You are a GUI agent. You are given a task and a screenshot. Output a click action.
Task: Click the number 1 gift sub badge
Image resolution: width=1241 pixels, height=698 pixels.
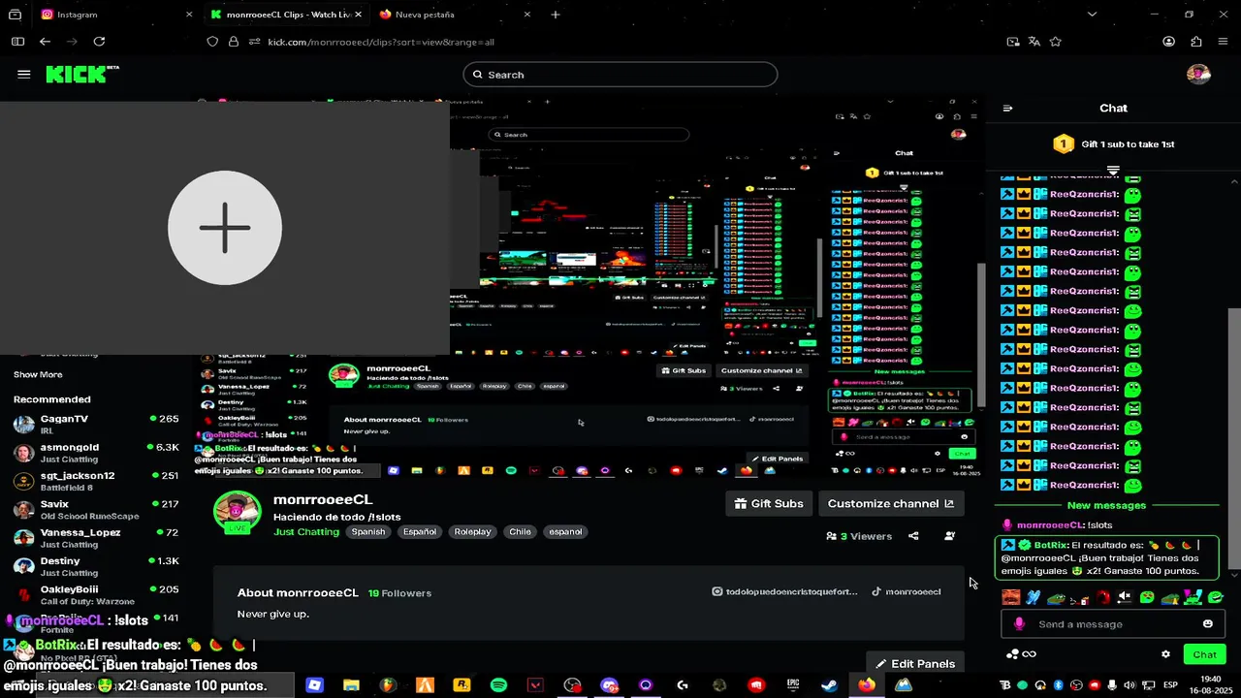pos(1063,144)
